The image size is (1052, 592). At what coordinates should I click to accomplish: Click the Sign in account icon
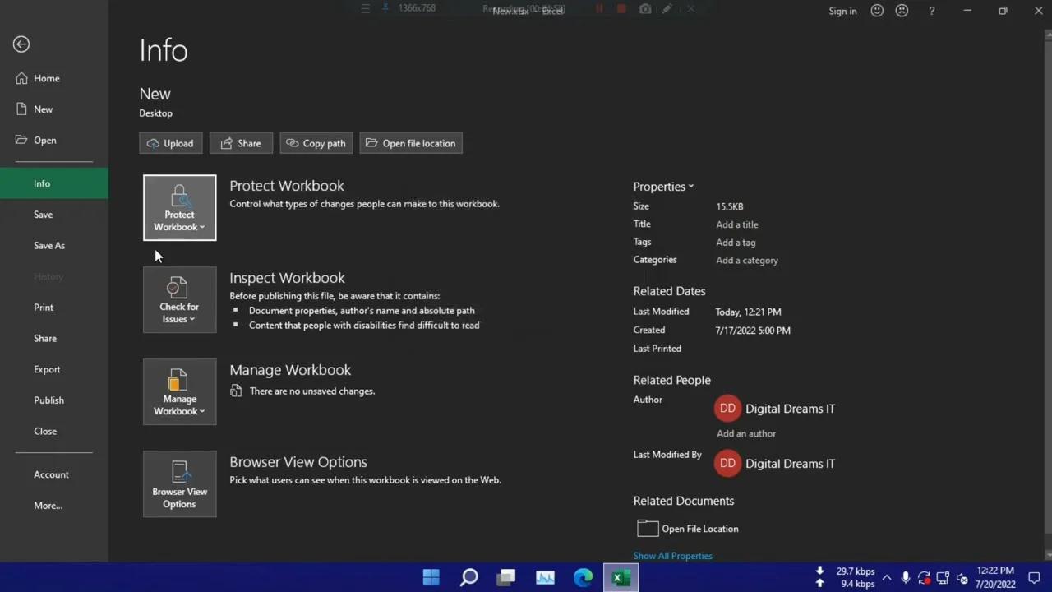tap(842, 11)
